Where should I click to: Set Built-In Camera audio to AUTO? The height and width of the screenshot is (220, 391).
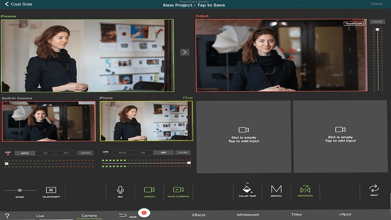pyautogui.click(x=25, y=153)
